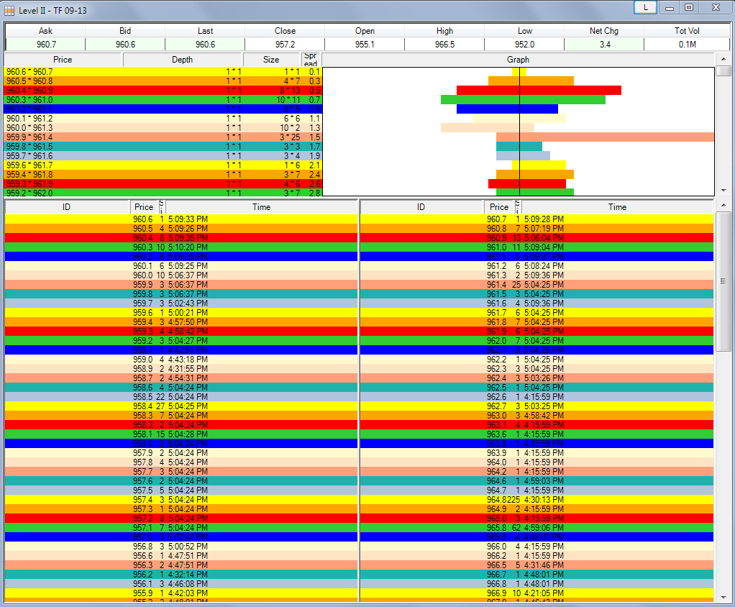Click the Size column header
Screen dimensions: 735x607
(x=271, y=60)
